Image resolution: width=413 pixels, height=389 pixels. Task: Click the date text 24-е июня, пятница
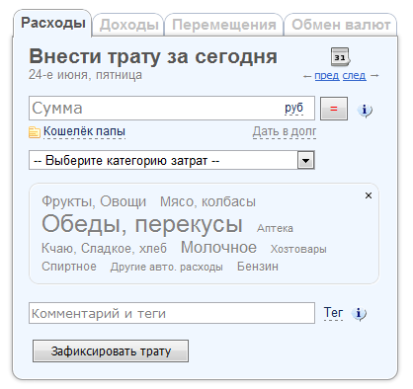85,75
